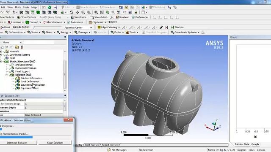Expand the Materials tree node
This screenshot has width=271, height=152.
pos(1,52)
